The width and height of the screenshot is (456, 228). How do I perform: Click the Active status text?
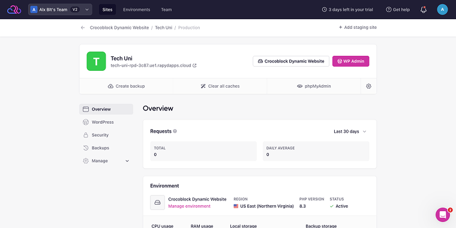pyautogui.click(x=342, y=206)
